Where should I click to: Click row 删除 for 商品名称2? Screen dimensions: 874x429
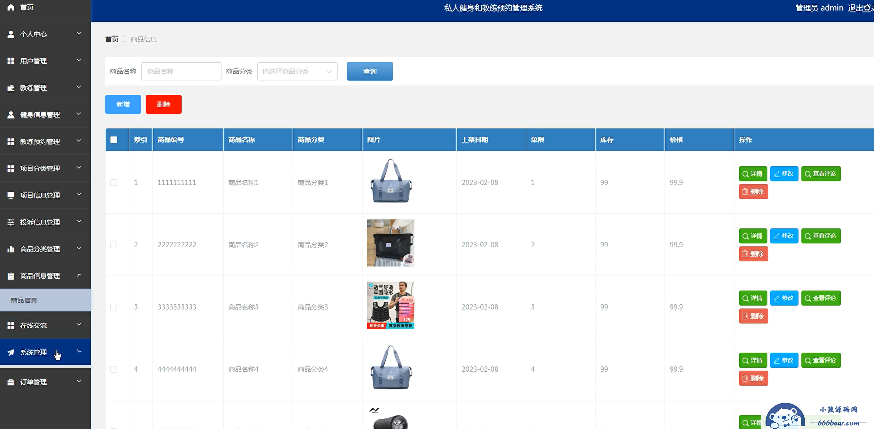[x=754, y=254]
